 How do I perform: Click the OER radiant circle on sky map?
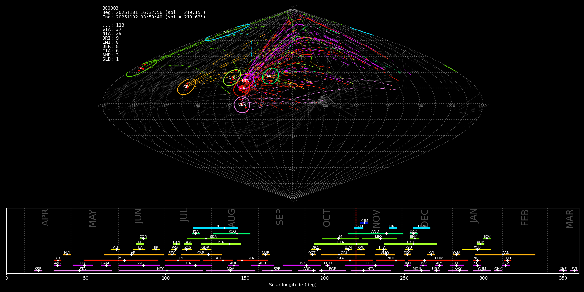[x=242, y=104]
